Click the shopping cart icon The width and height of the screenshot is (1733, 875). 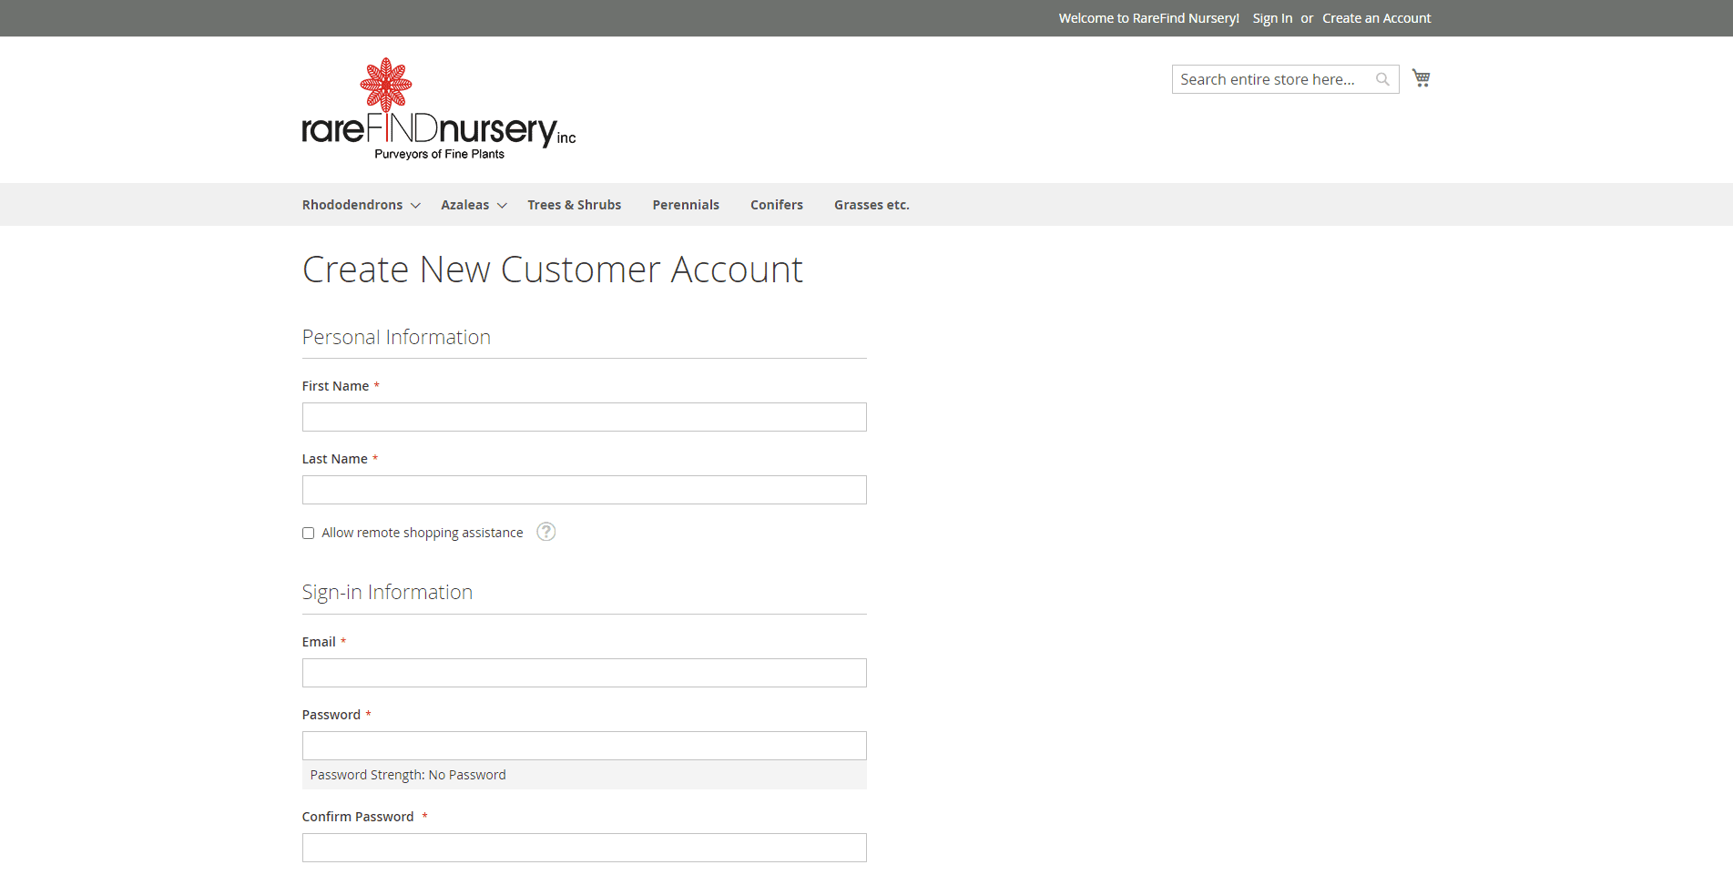point(1421,78)
